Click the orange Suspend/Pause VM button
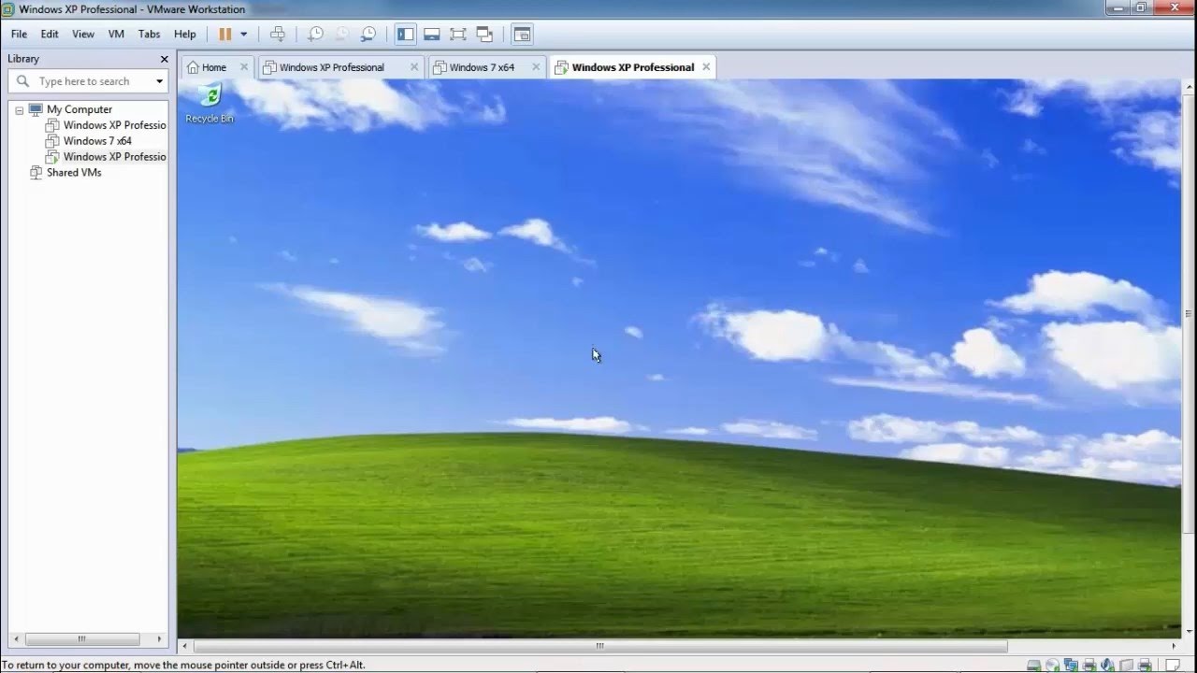This screenshot has height=673, width=1197. (x=224, y=34)
